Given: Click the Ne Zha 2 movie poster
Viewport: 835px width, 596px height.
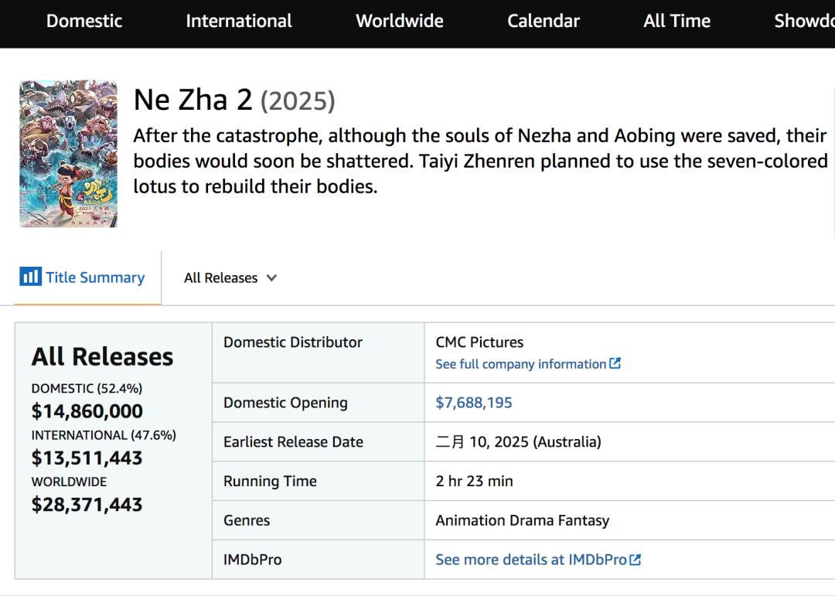Looking at the screenshot, I should point(69,153).
